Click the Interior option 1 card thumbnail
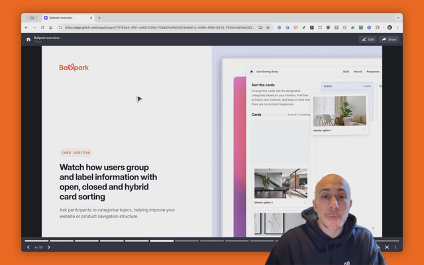 pyautogui.click(x=340, y=111)
